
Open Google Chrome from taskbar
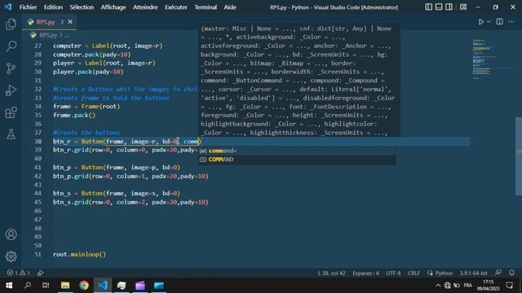(x=84, y=286)
